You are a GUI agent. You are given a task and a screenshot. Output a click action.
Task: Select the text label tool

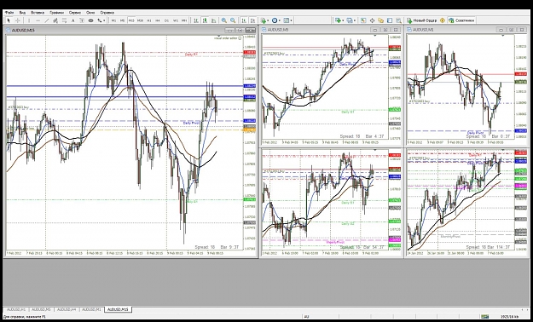[x=82, y=20]
